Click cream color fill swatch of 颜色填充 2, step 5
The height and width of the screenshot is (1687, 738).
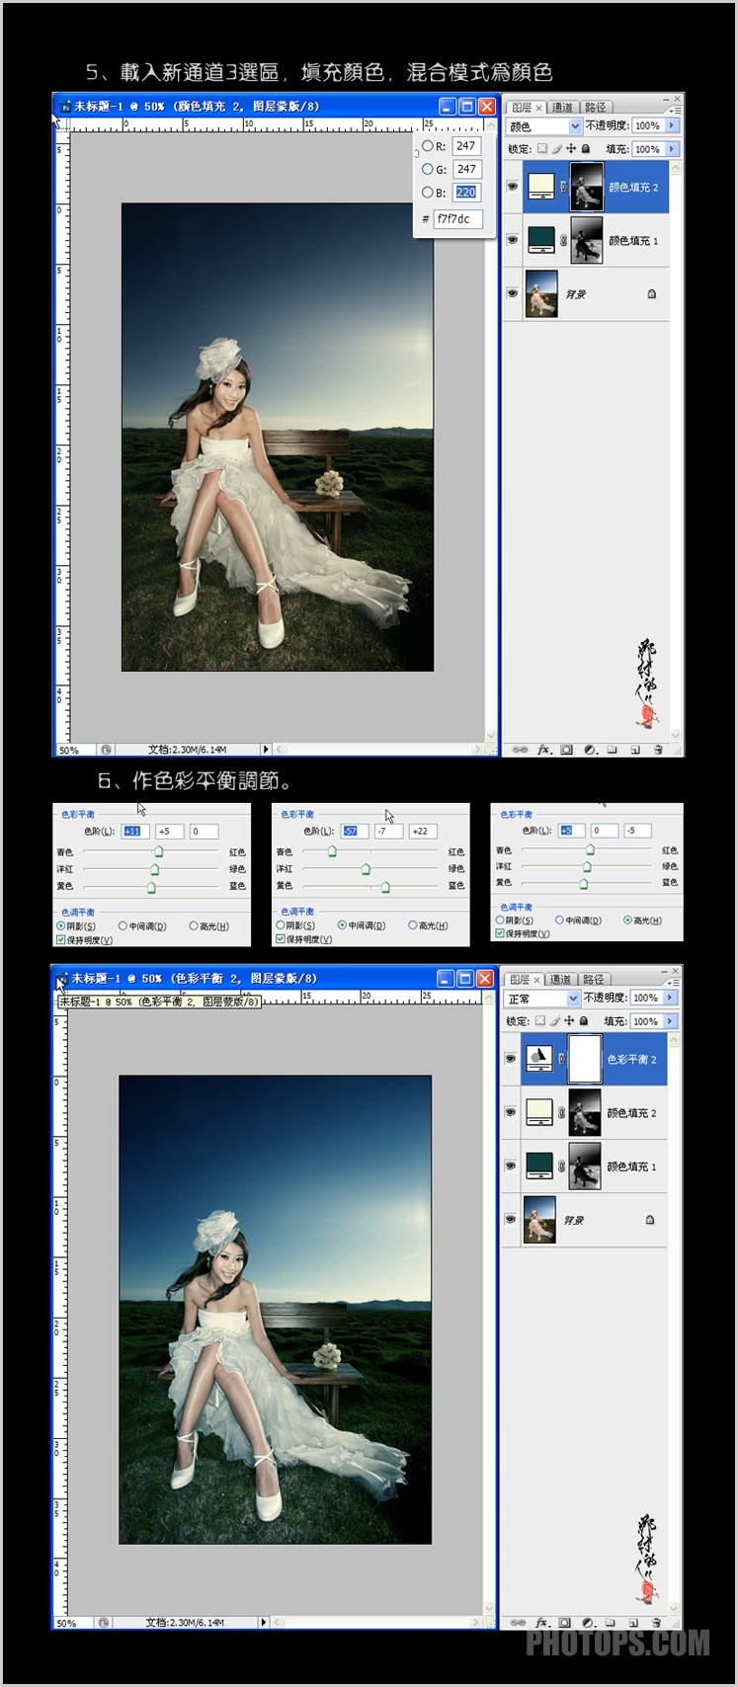click(x=540, y=187)
